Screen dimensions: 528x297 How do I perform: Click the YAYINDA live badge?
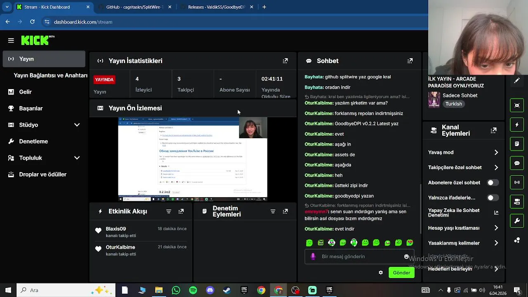point(104,80)
